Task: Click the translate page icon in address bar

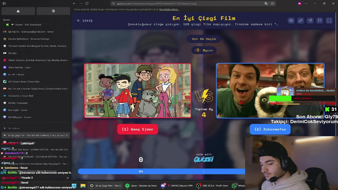Action: [266, 3]
